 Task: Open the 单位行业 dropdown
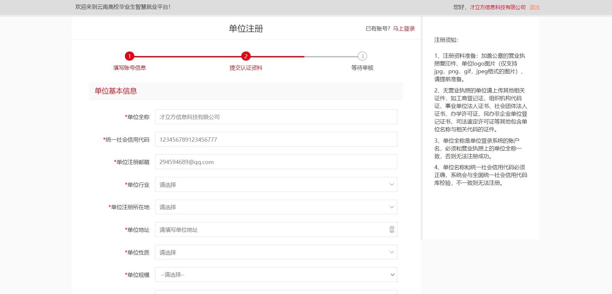click(x=276, y=184)
